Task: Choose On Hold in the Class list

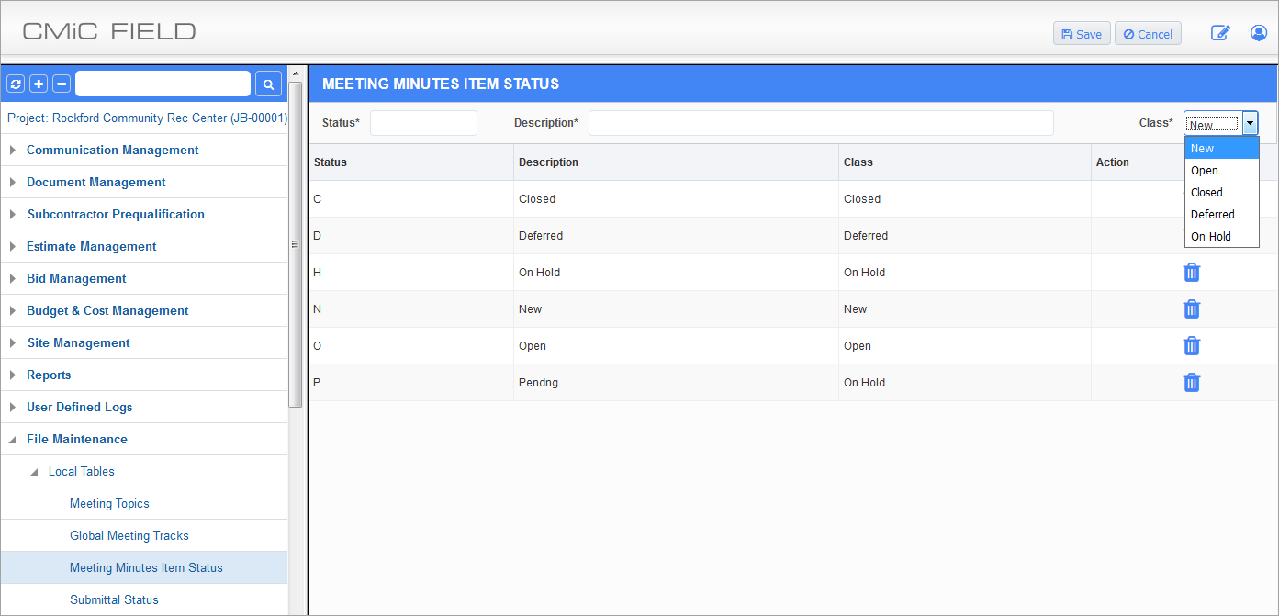Action: click(1221, 236)
